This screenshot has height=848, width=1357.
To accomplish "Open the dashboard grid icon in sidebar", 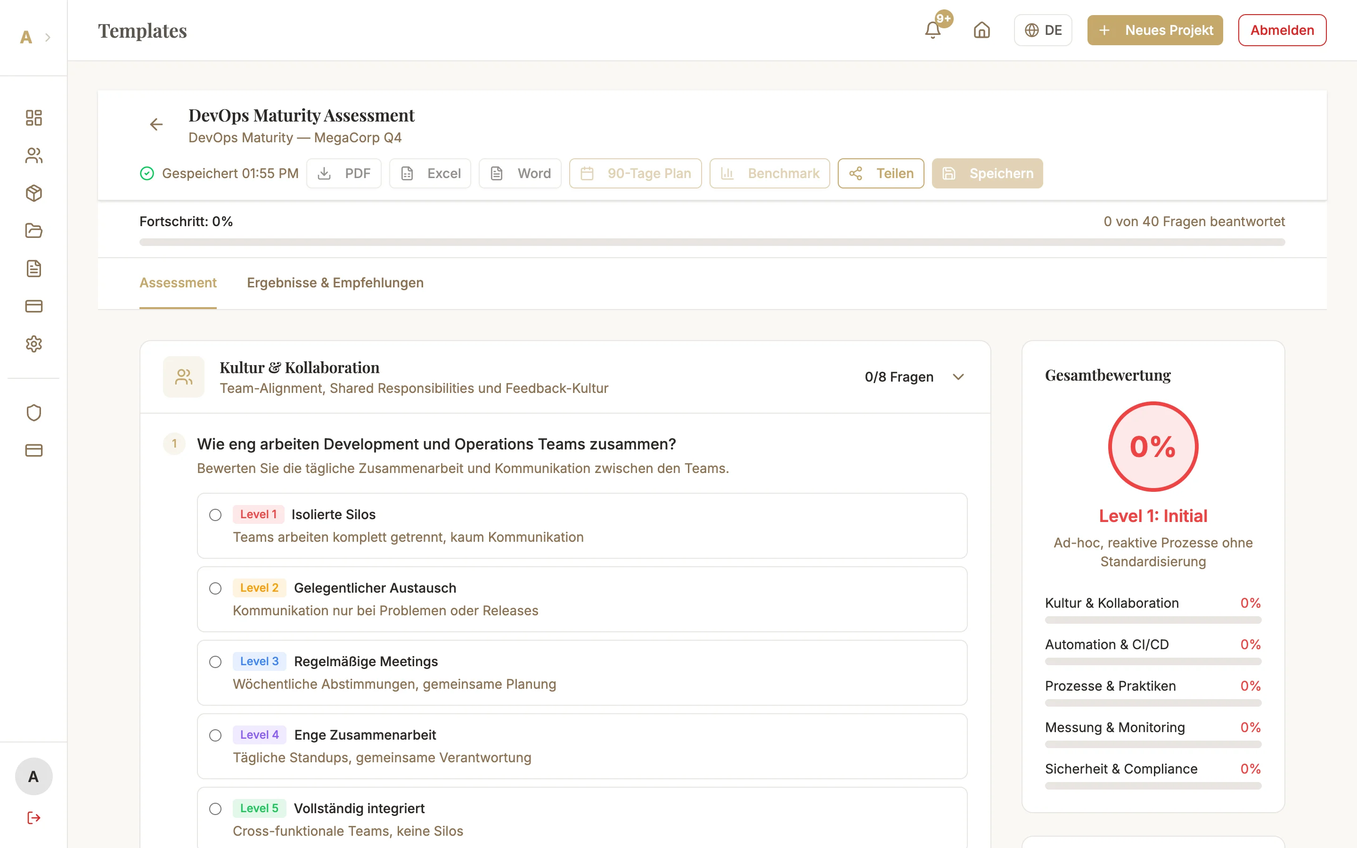I will click(x=33, y=118).
